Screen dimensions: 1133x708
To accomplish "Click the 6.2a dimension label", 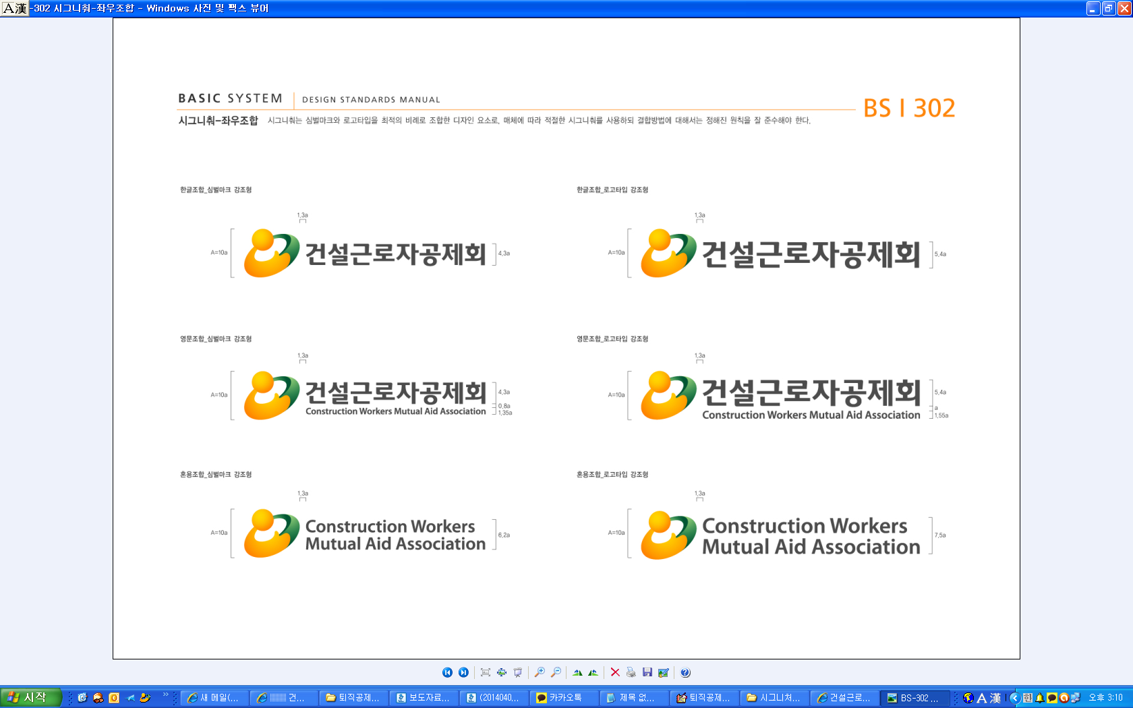I will (504, 535).
